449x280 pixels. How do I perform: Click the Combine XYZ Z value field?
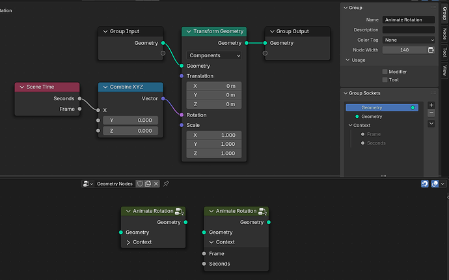click(130, 131)
